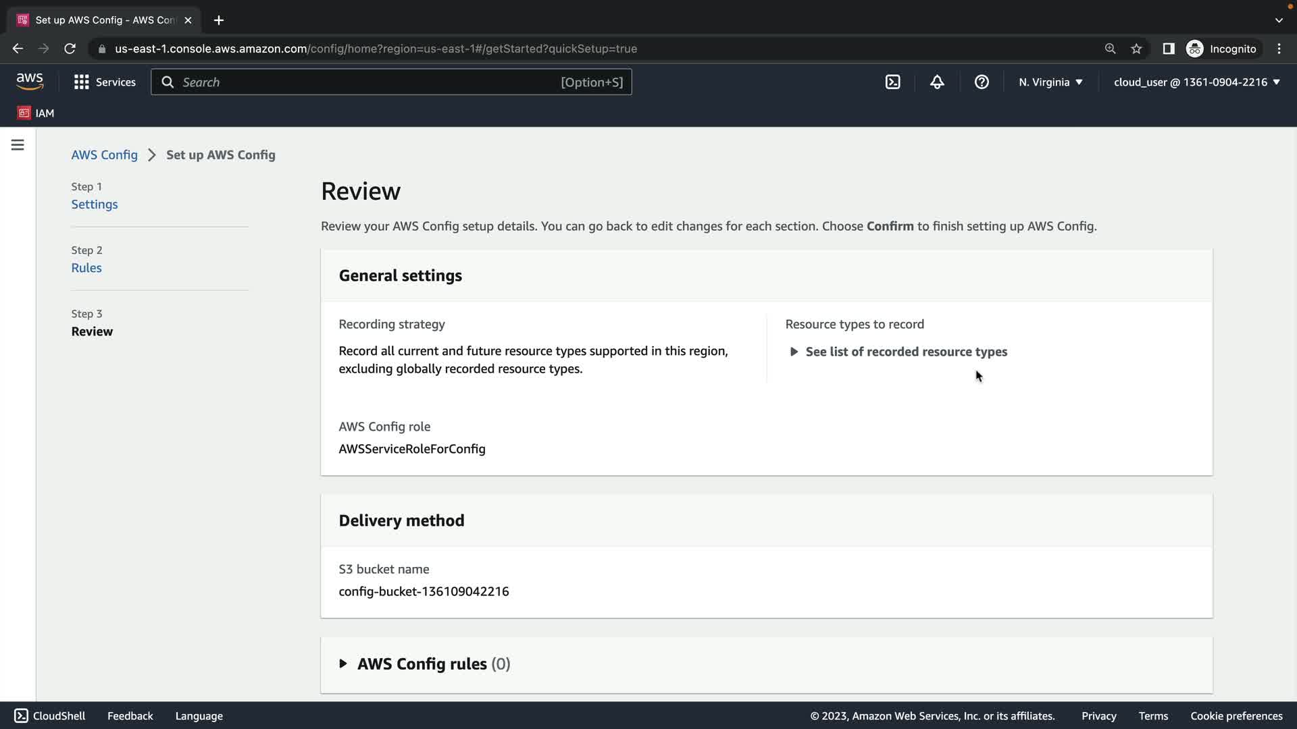The image size is (1297, 729).
Task: Open Cookie preferences in the footer
Action: (1236, 715)
